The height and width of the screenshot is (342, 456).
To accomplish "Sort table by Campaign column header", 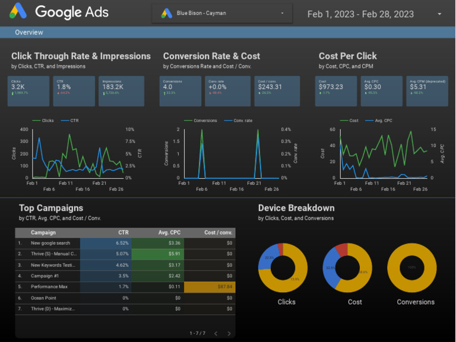I will coord(43,232).
